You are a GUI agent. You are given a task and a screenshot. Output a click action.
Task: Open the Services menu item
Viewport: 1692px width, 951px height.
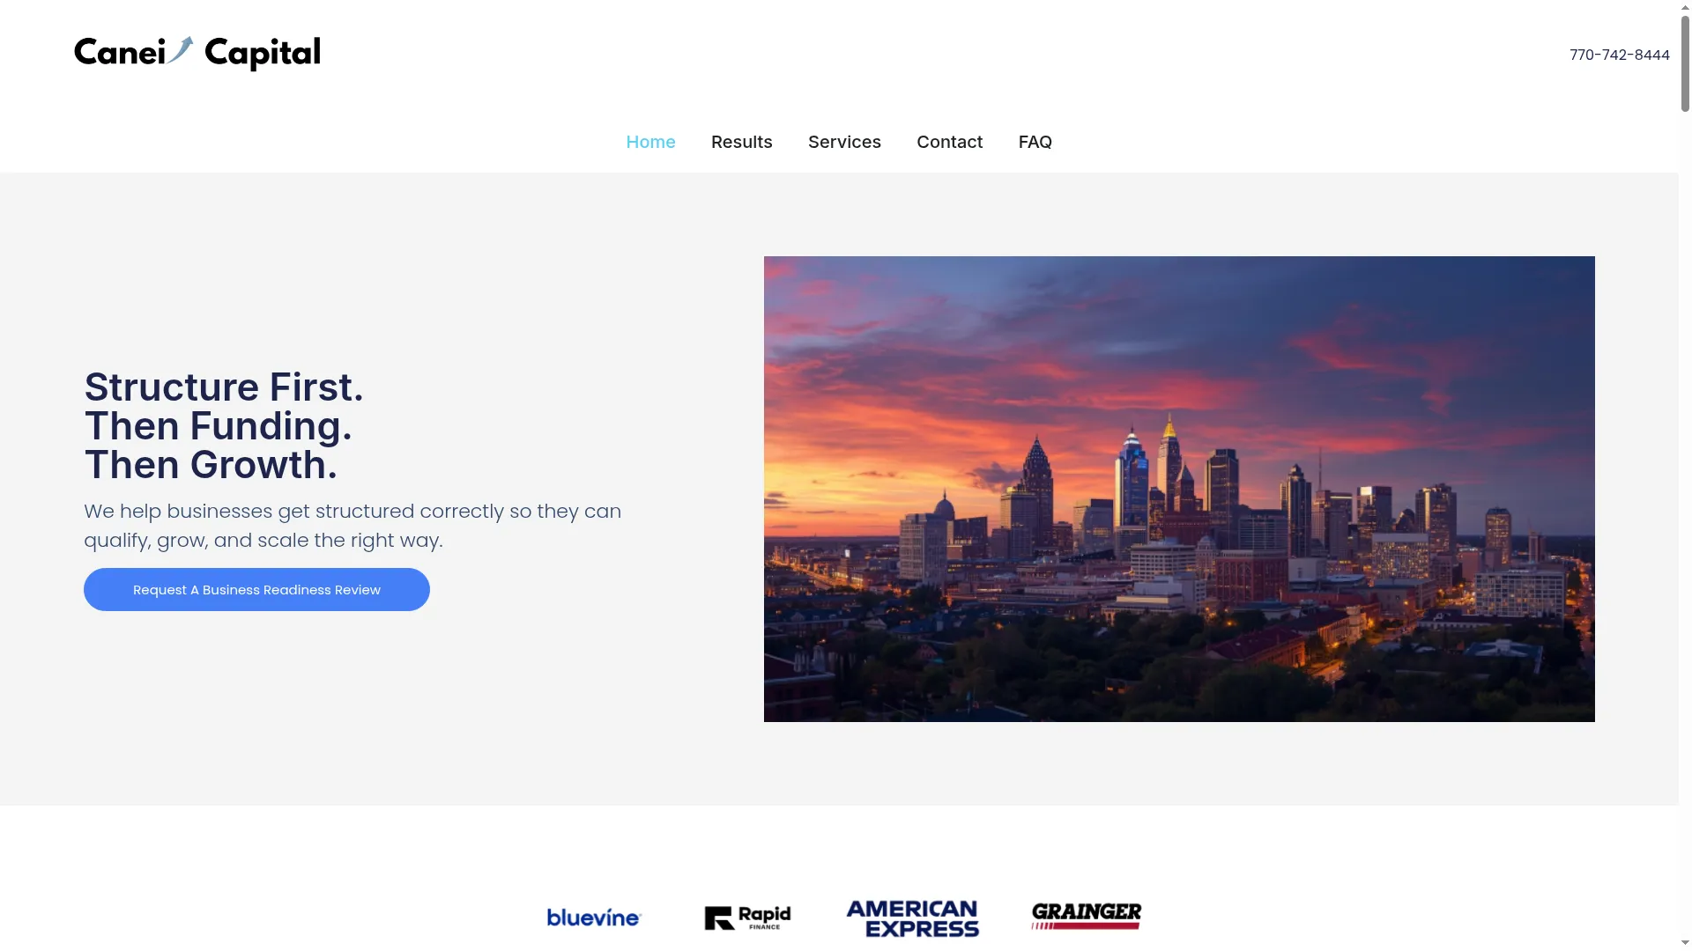coord(844,142)
